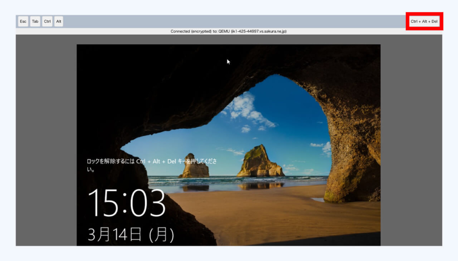Image resolution: width=458 pixels, height=261 pixels.
Task: Toggle the Ctrl modifier key button
Action: (47, 21)
